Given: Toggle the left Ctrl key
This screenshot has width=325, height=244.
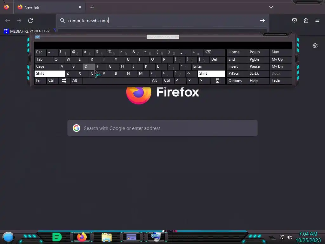Looking at the screenshot, I should pos(52,80).
